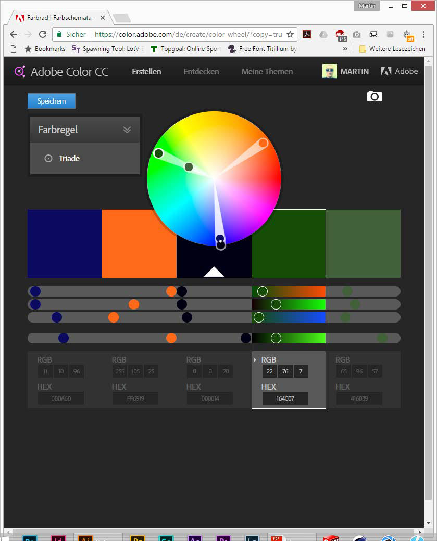
Task: Select the Triade color rule radio
Action: (48, 158)
